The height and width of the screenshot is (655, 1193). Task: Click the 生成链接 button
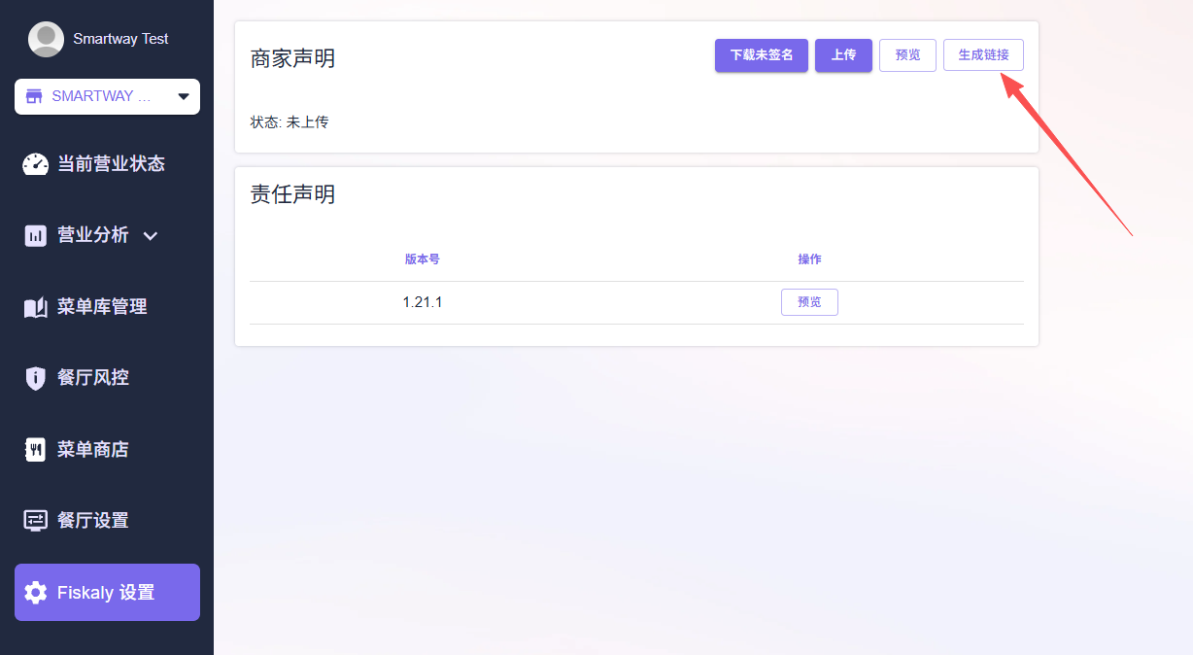[983, 55]
